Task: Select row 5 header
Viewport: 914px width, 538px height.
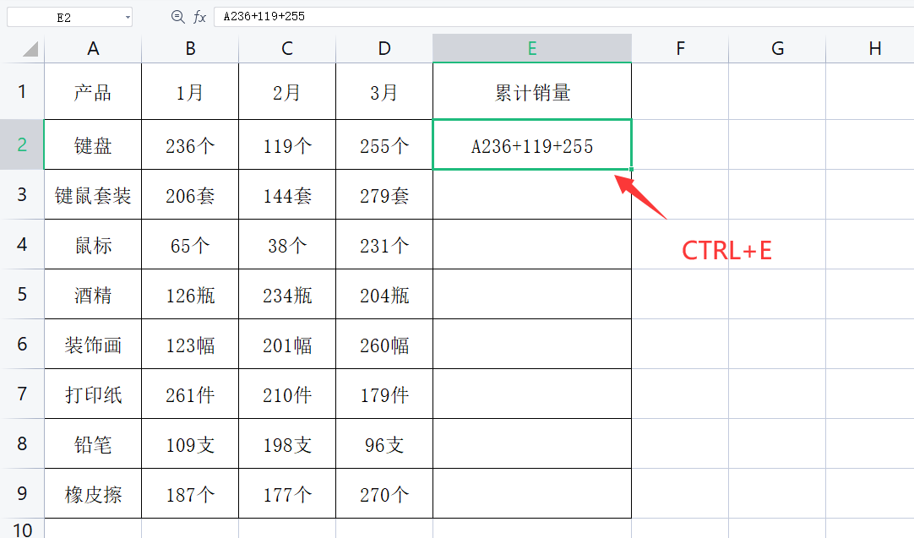Action: [x=22, y=294]
